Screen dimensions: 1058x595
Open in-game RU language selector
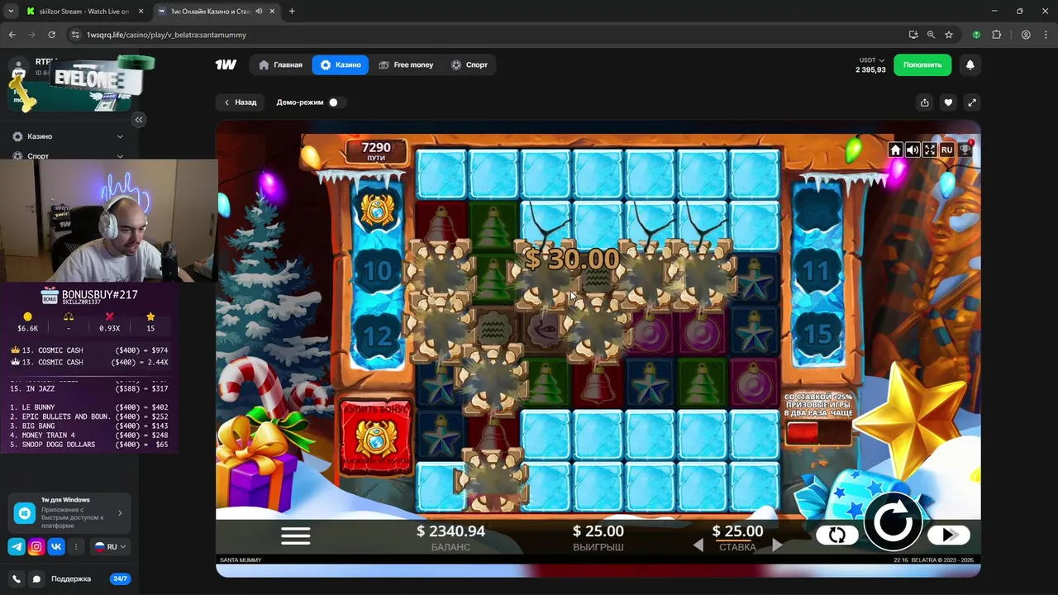[947, 150]
